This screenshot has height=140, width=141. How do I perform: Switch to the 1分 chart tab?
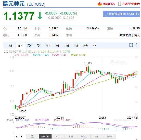(x=11, y=45)
